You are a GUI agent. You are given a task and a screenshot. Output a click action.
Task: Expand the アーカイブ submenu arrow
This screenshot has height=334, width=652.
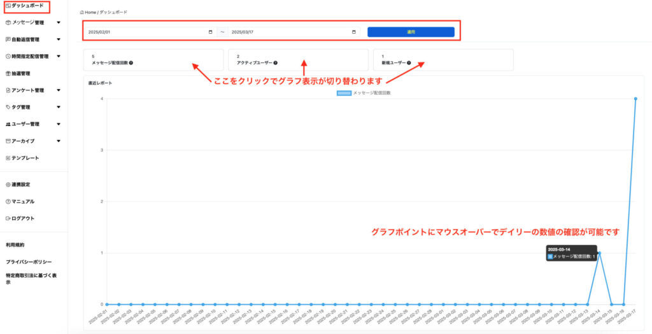[x=59, y=141]
